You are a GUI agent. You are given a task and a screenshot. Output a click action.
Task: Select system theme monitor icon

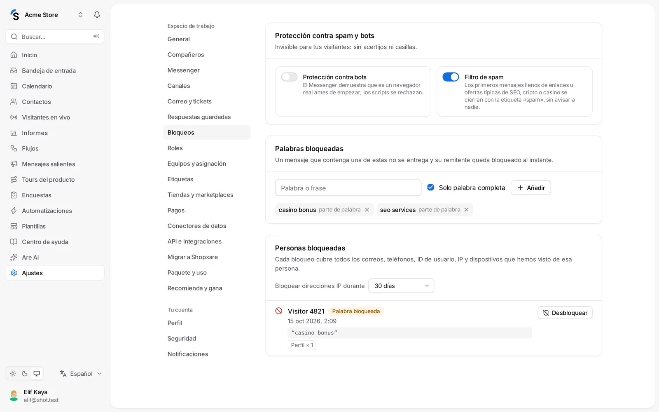37,374
